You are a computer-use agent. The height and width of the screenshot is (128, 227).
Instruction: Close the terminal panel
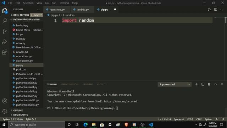tap(222, 84)
